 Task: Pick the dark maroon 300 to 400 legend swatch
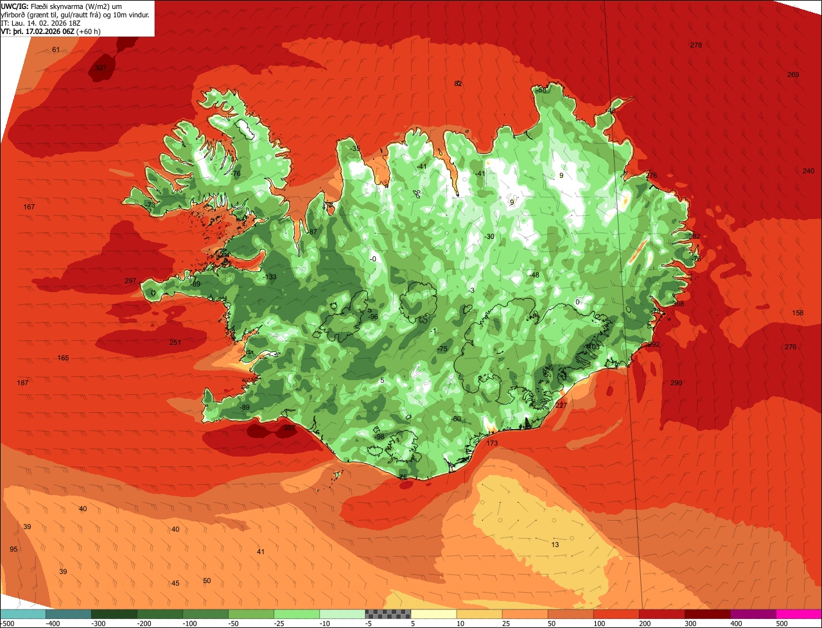[708, 614]
